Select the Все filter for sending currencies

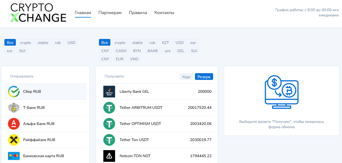click(10, 43)
